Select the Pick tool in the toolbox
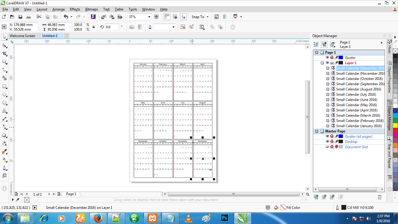Image resolution: width=398 pixels, height=224 pixels. [4, 37]
